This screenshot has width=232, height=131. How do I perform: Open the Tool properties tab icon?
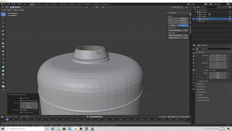pos(194,49)
